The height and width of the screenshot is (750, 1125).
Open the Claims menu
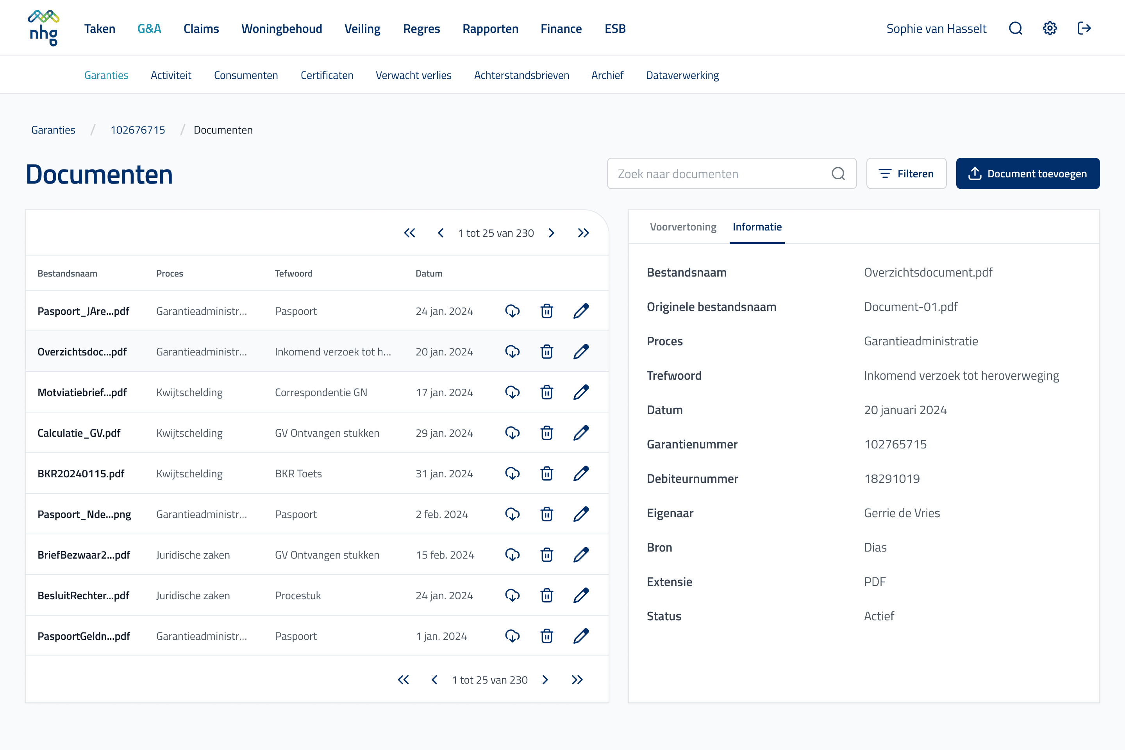click(201, 29)
